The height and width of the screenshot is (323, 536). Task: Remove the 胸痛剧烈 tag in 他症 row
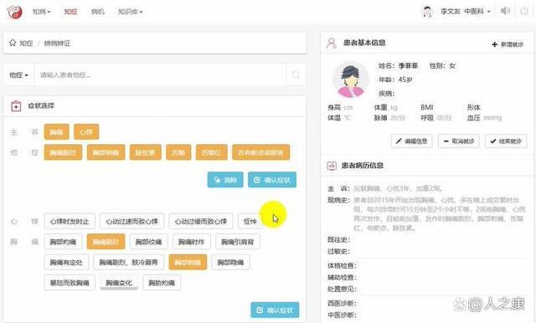[63, 152]
